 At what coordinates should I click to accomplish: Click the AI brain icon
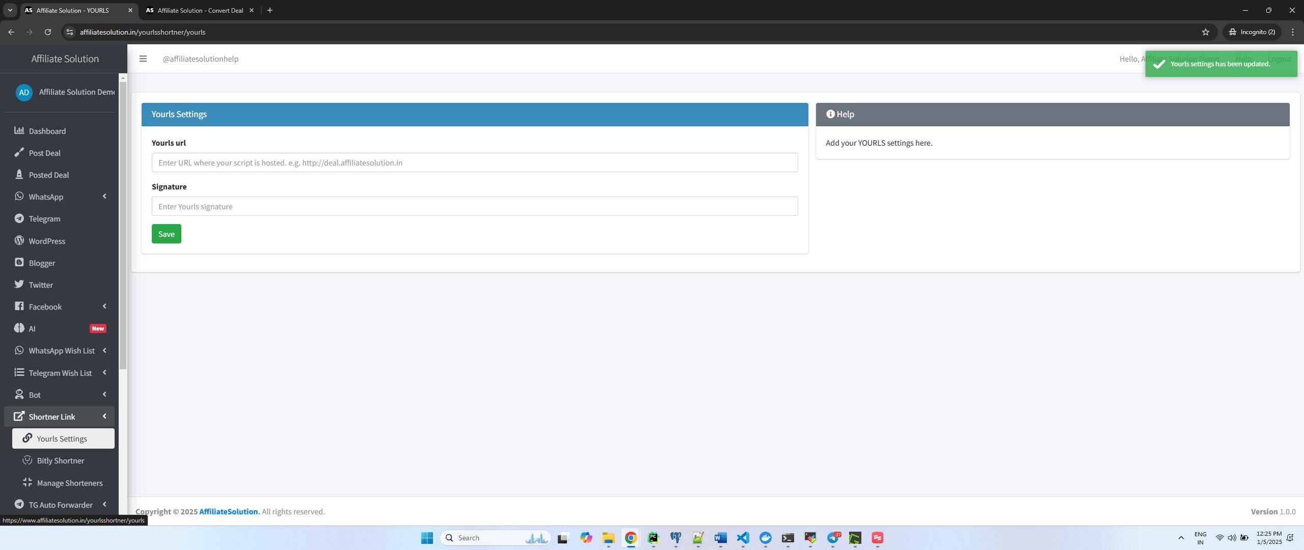(19, 328)
